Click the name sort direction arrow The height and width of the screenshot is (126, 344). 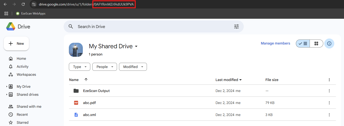click(x=86, y=80)
